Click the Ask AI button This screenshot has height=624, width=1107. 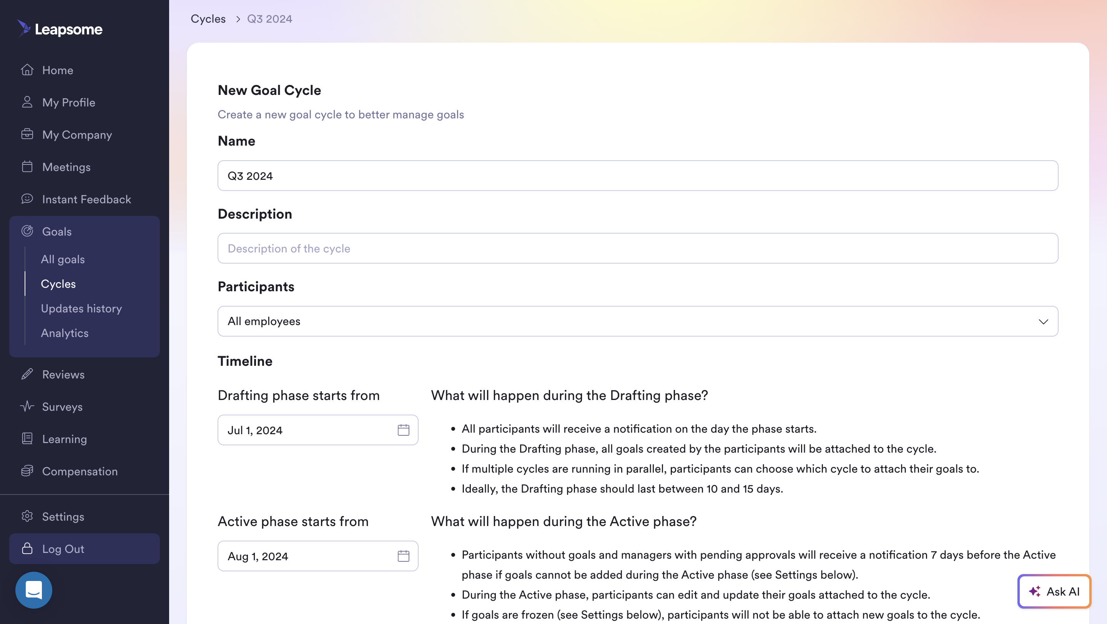click(1054, 591)
